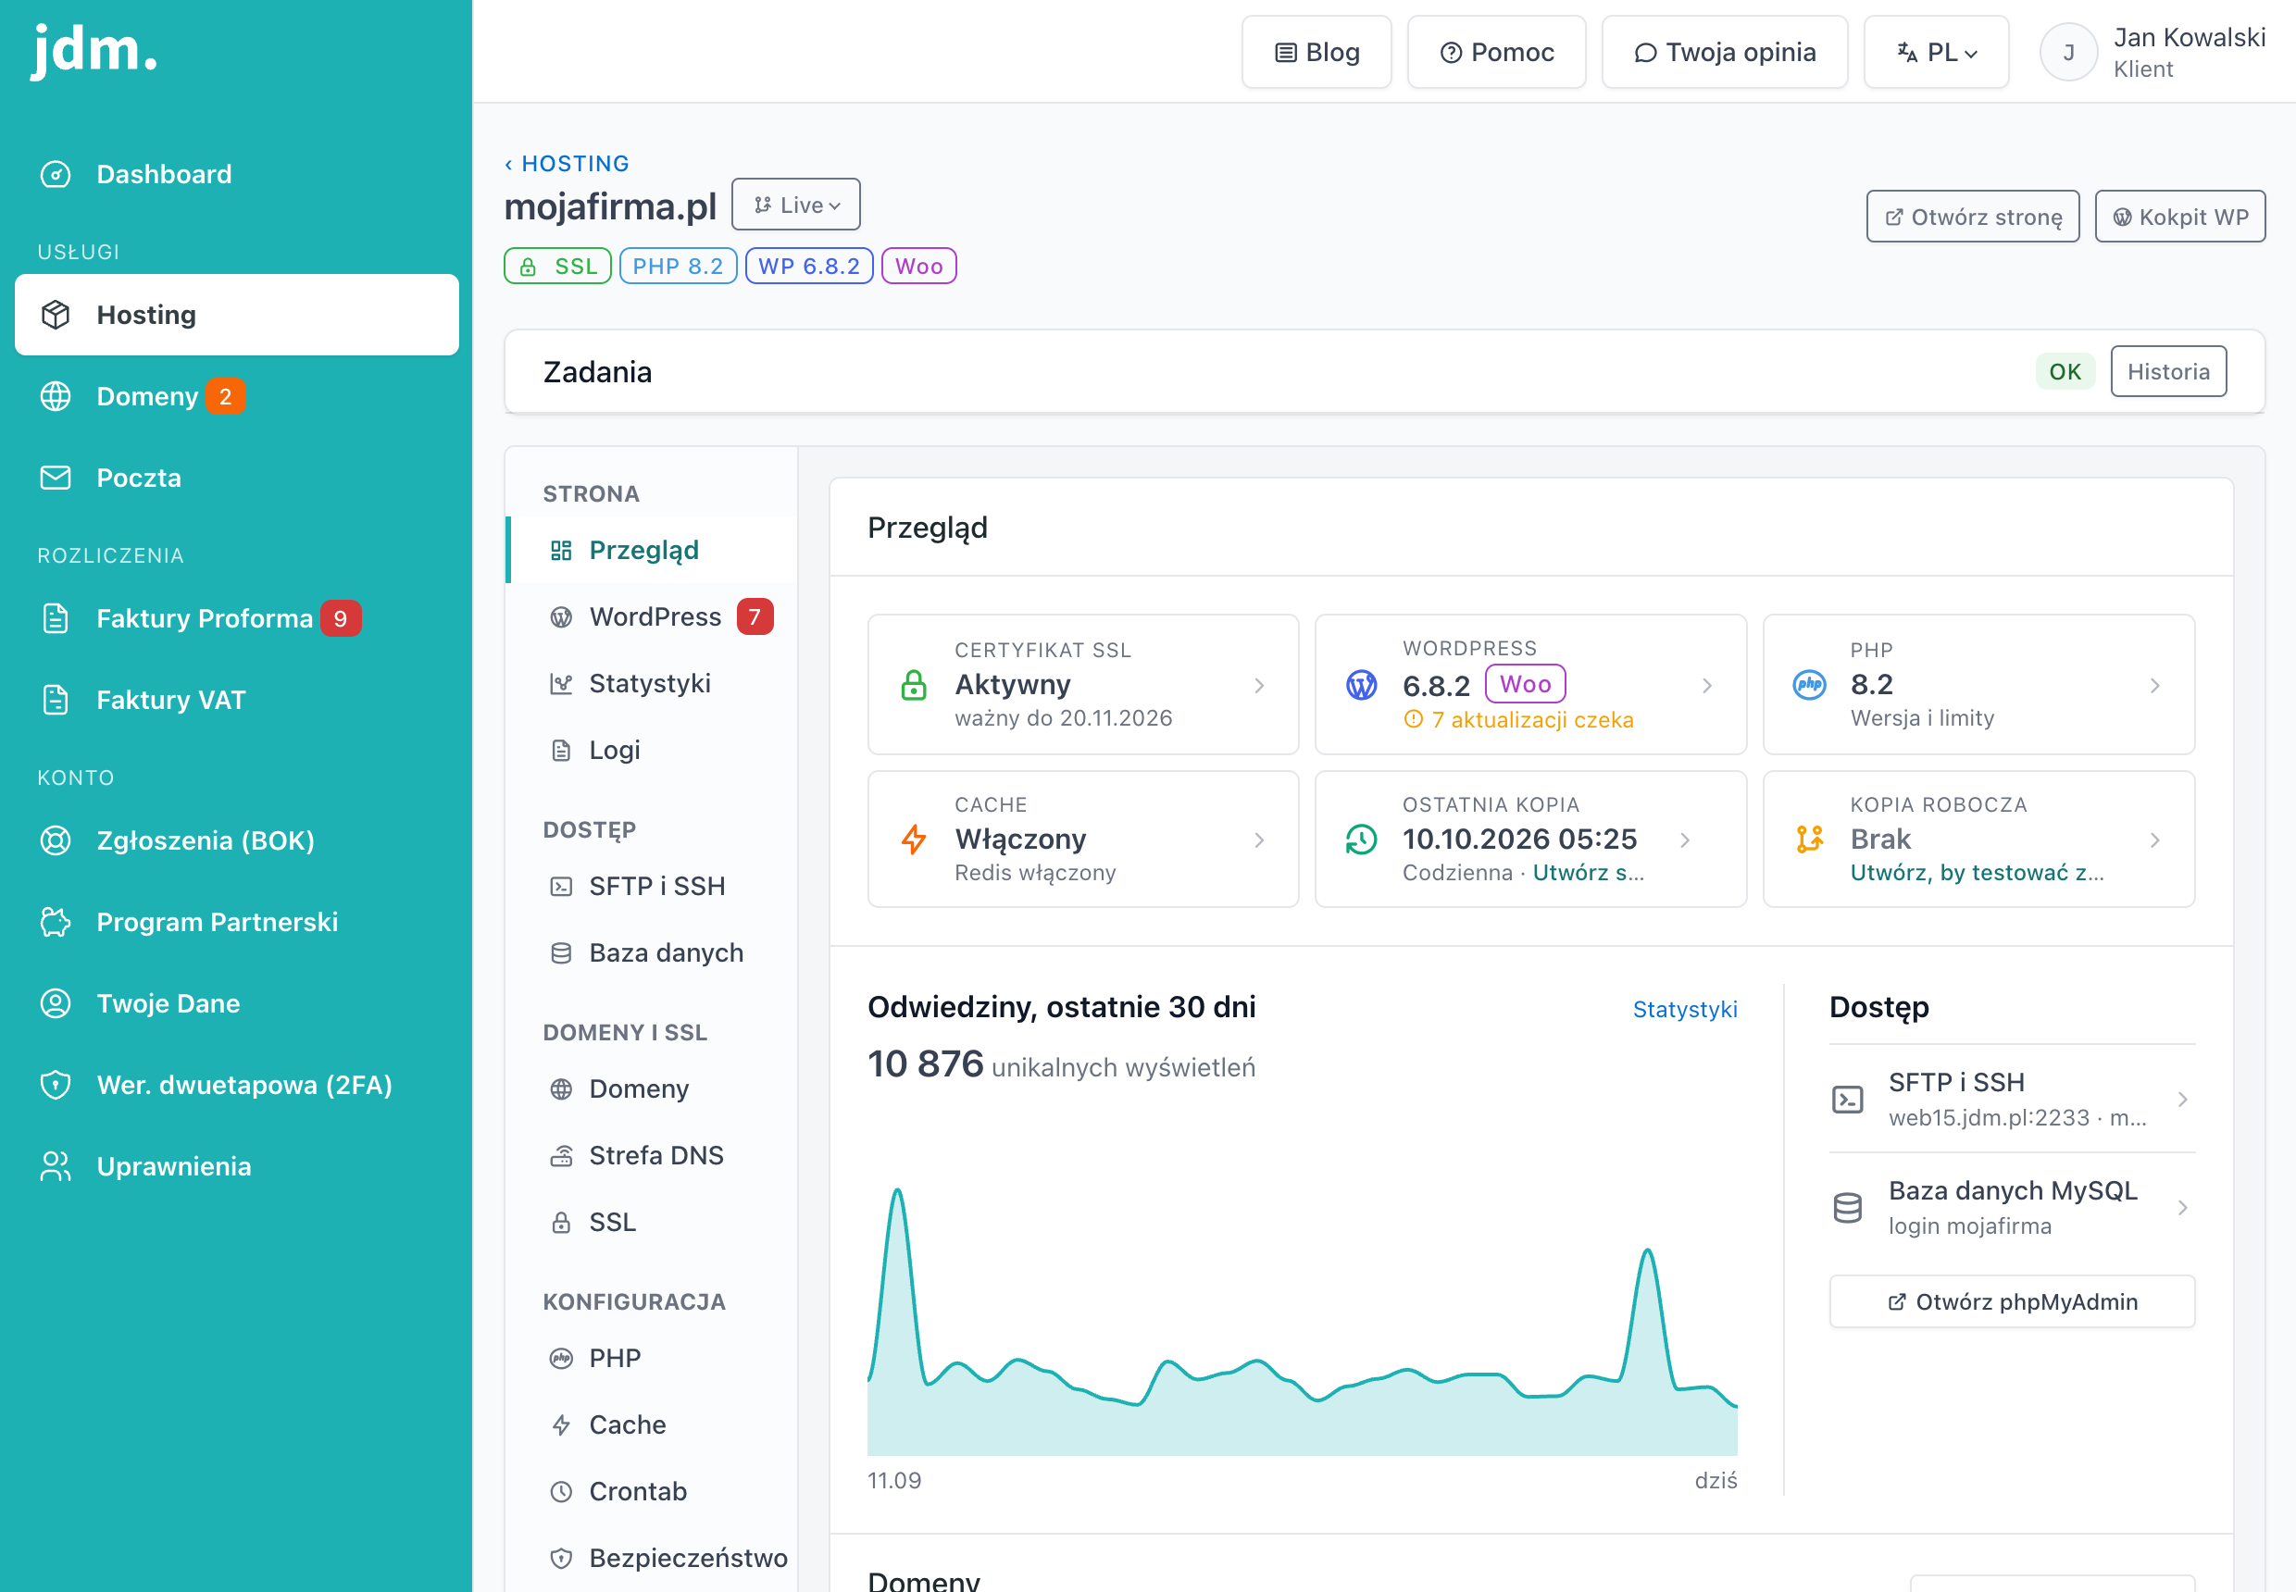Open the Blog link in header
The height and width of the screenshot is (1592, 2296).
pos(1316,52)
